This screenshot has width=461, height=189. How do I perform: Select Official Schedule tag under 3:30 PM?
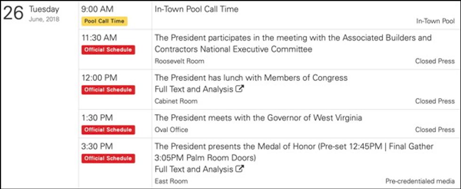108,158
